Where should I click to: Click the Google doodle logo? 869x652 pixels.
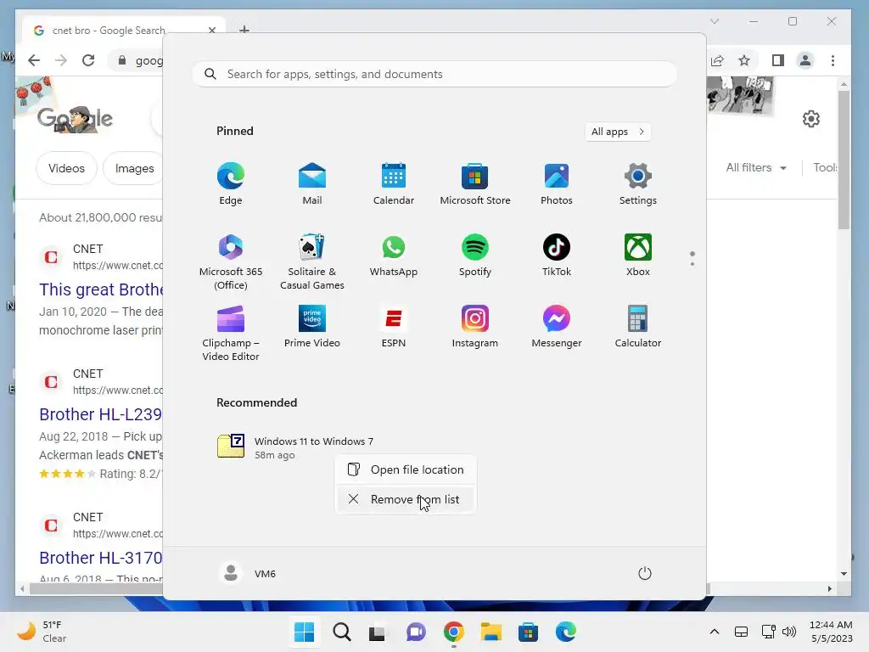pos(75,119)
